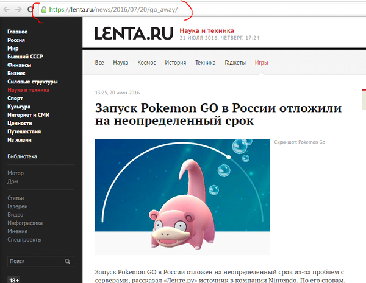Open the Мнения link
Viewport: 366px width, 283px height.
(x=18, y=231)
